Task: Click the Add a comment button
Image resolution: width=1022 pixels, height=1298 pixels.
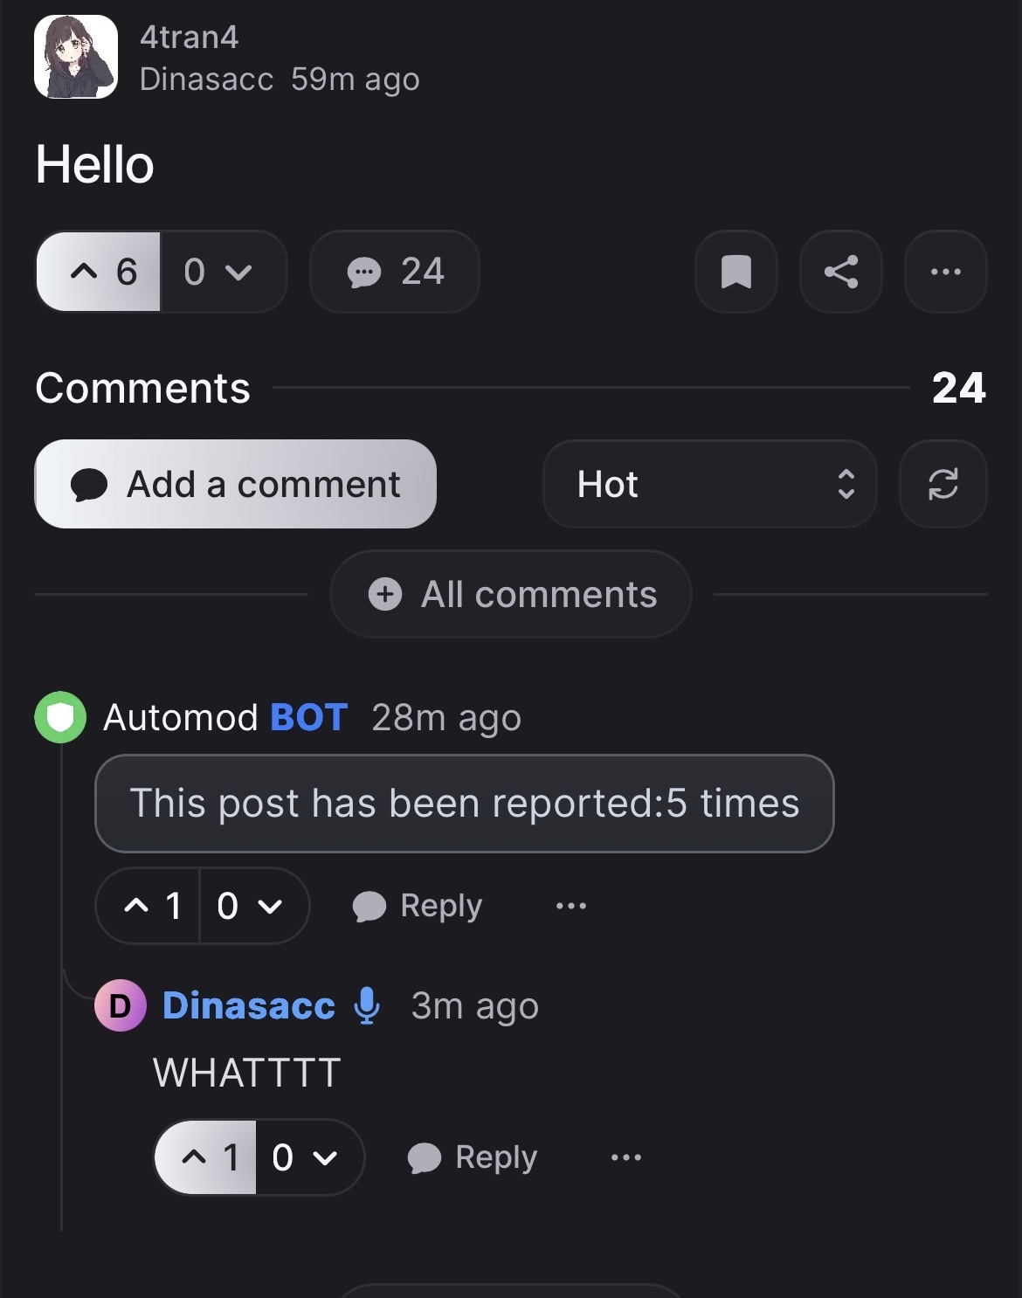Action: [x=235, y=484]
